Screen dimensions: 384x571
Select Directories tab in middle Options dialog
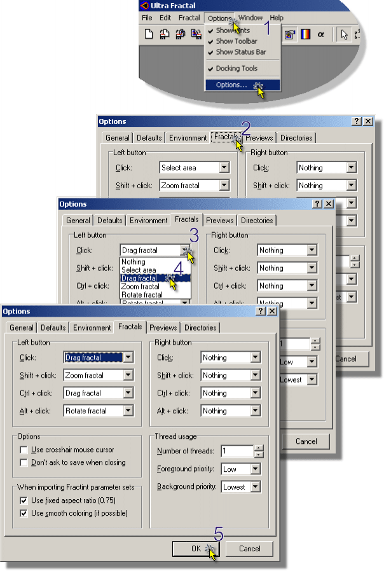[257, 220]
